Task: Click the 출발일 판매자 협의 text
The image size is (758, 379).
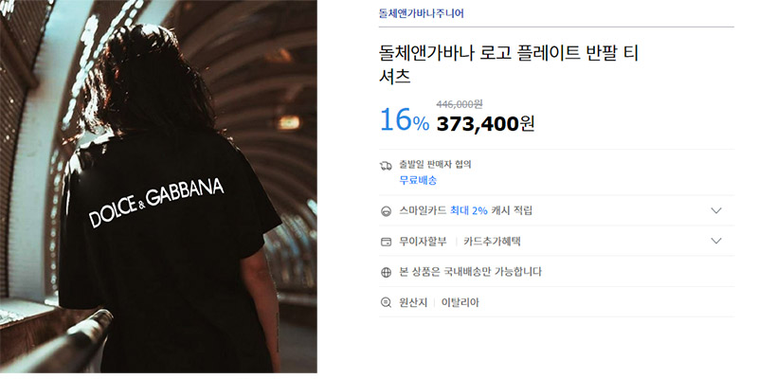Action: point(435,165)
